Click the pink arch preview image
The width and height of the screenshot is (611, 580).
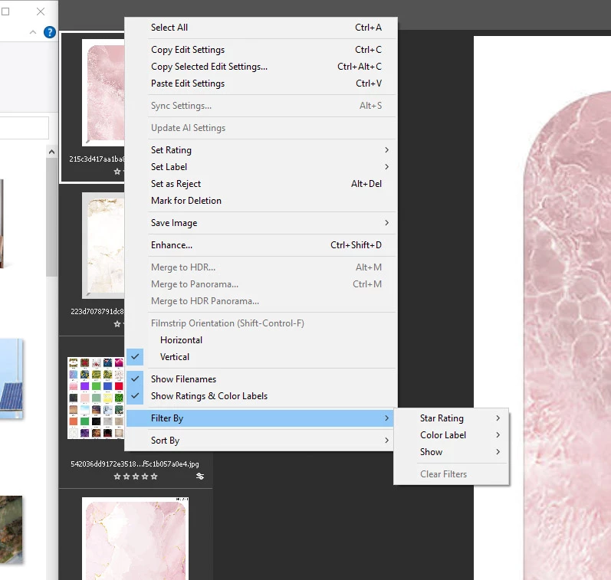[x=567, y=336]
